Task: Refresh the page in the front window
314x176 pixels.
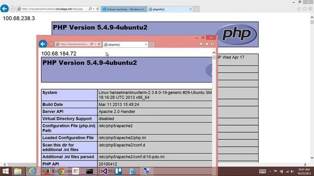Action: (99, 44)
